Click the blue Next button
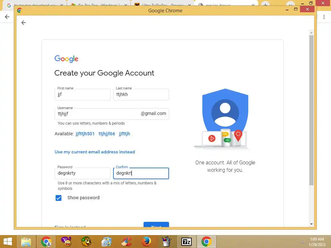 coord(156,225)
